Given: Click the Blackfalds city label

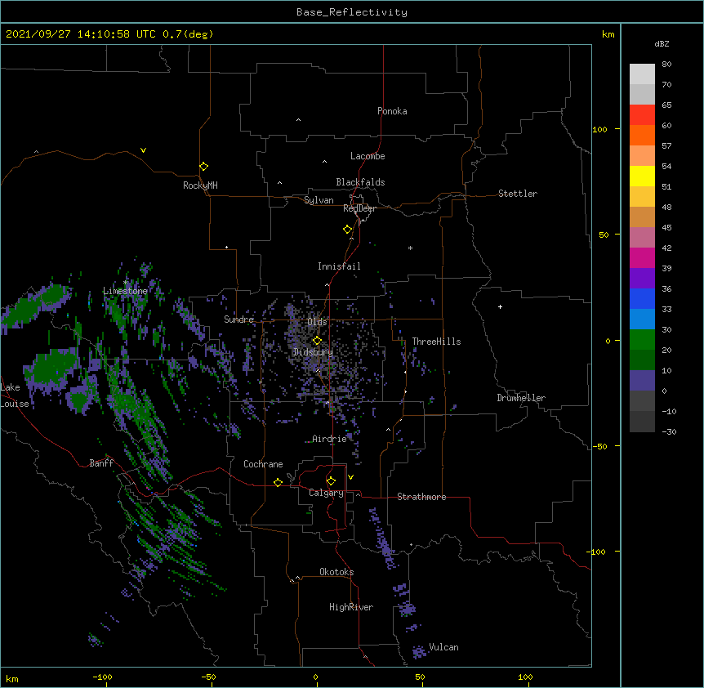Looking at the screenshot, I should pyautogui.click(x=360, y=182).
